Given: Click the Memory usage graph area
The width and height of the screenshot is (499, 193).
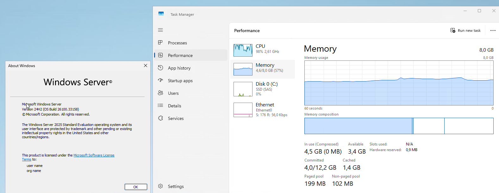Looking at the screenshot, I should (x=399, y=83).
